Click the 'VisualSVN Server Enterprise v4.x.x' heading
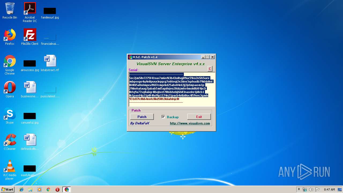Viewport: 343px width, 193px height. (170, 64)
